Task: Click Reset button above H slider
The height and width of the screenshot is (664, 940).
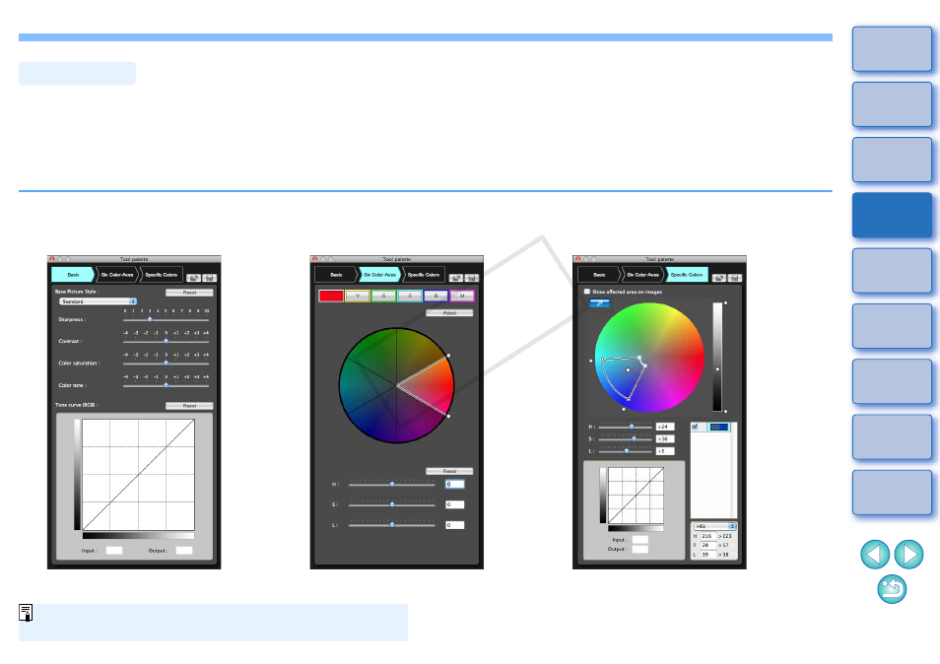Action: (449, 471)
